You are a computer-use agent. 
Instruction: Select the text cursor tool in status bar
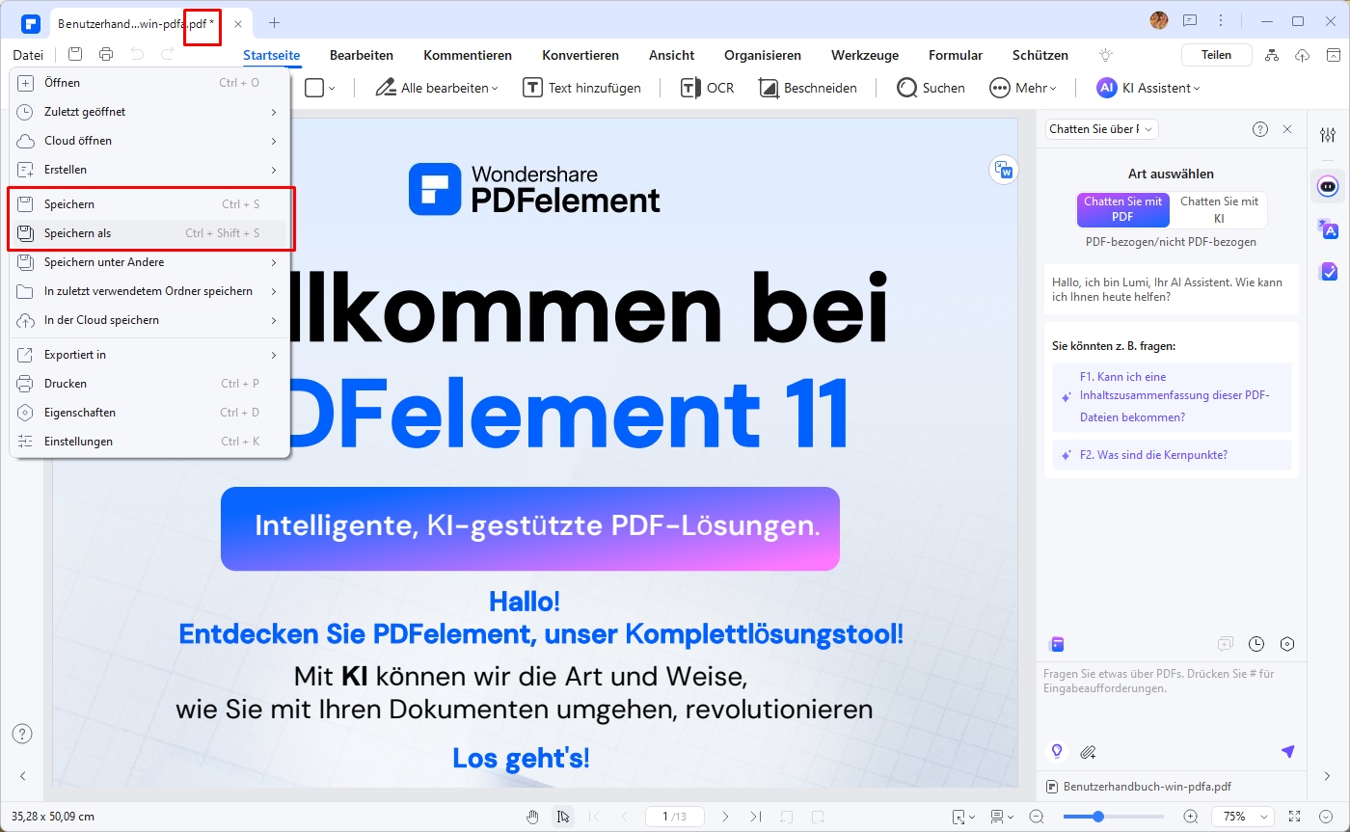point(562,817)
